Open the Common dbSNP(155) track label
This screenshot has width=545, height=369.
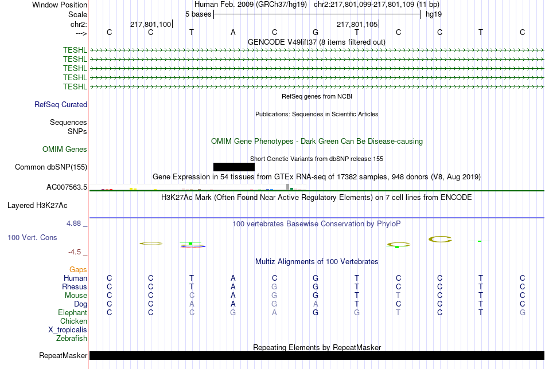(51, 167)
